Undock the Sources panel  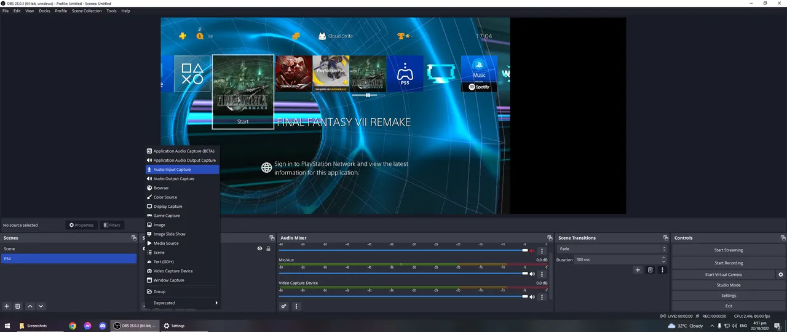tap(272, 238)
